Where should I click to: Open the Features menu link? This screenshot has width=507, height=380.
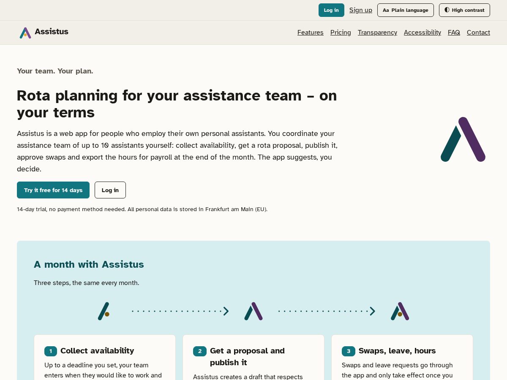coord(311,33)
